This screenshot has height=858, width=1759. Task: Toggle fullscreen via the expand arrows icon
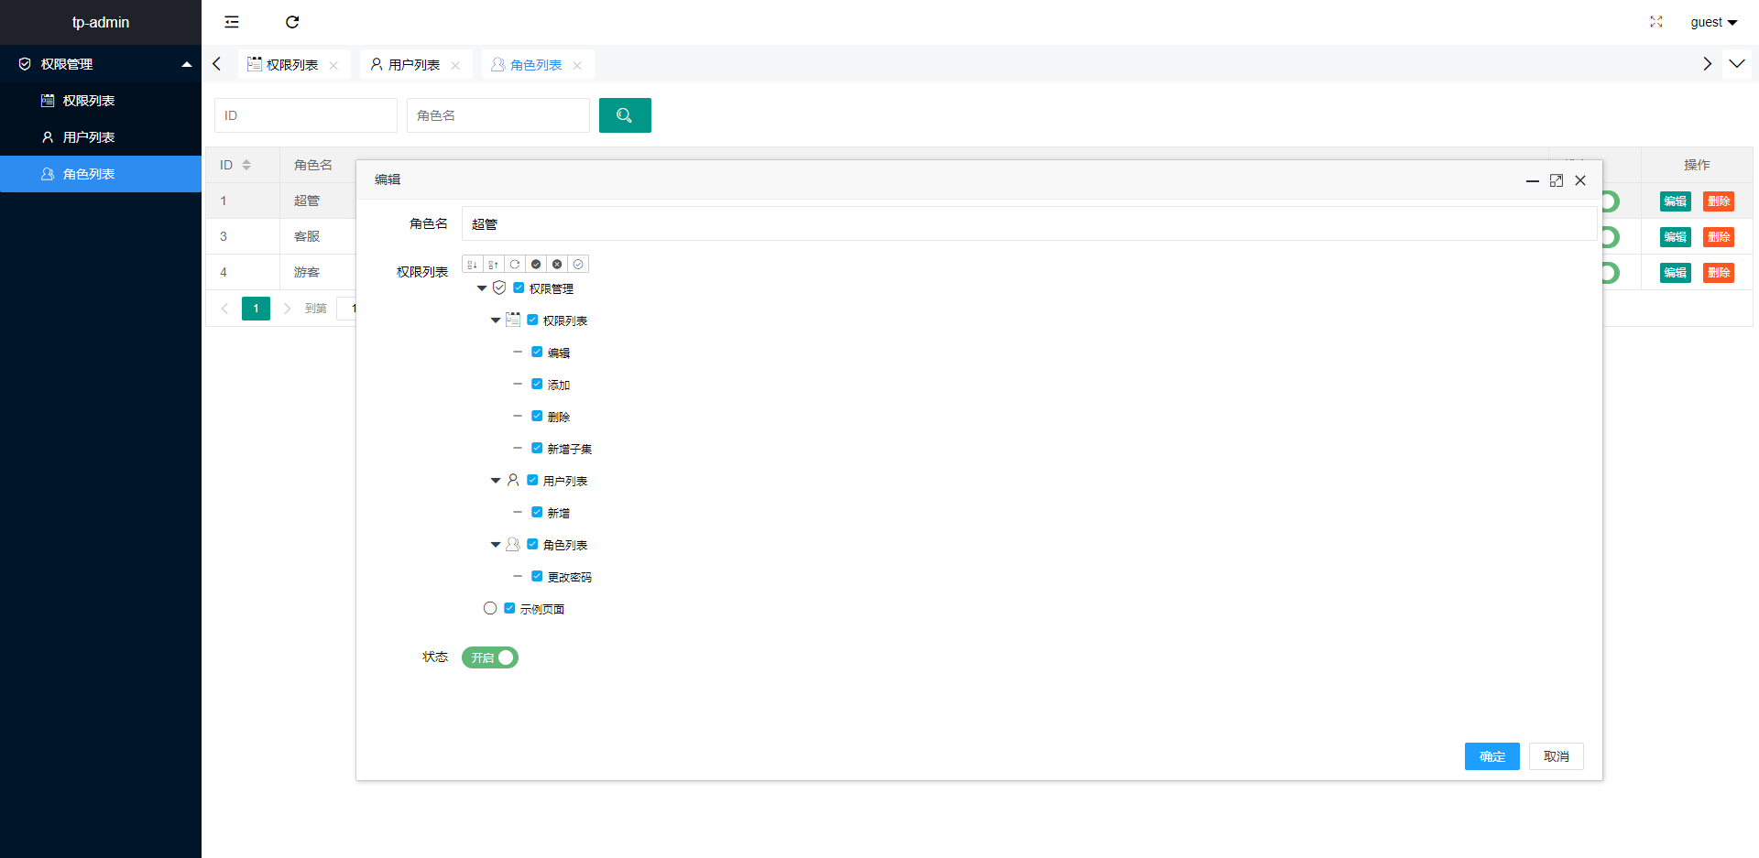[x=1655, y=21]
